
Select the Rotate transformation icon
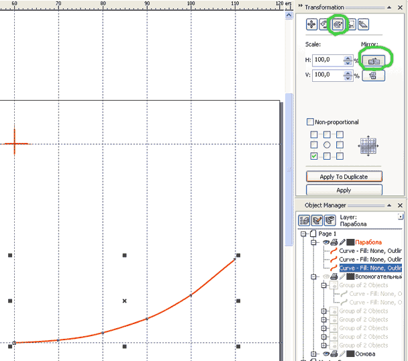point(324,24)
